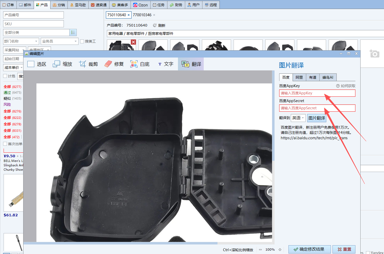Choose the 缩放 resize tool
Screen dimensions: 384x254
pyautogui.click(x=62, y=64)
